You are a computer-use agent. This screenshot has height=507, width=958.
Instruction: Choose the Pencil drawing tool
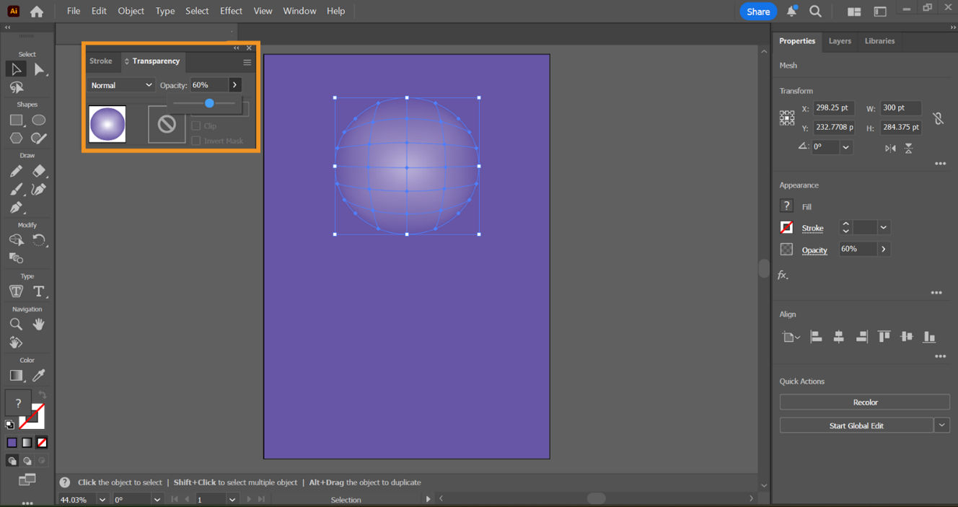coord(16,171)
